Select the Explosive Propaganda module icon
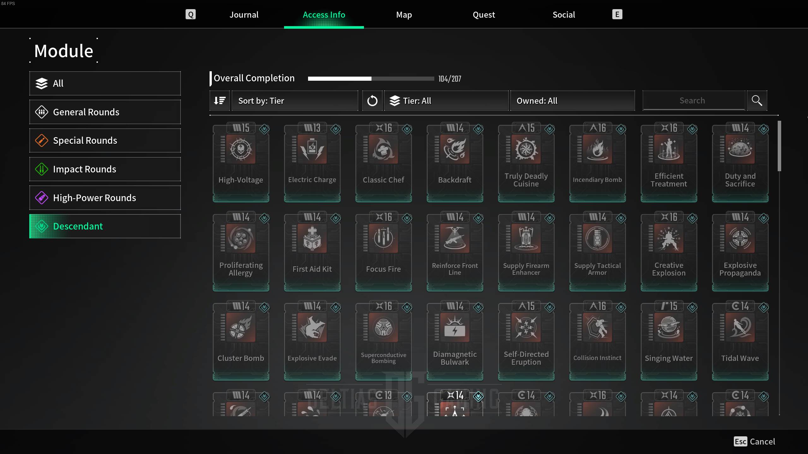 tap(740, 238)
